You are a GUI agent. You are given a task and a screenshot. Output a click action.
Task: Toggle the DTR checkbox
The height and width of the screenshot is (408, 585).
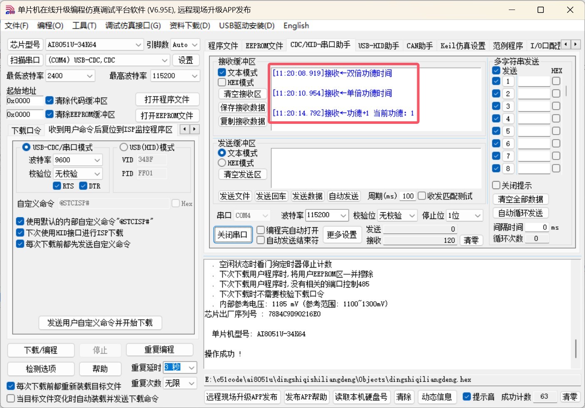pos(83,186)
